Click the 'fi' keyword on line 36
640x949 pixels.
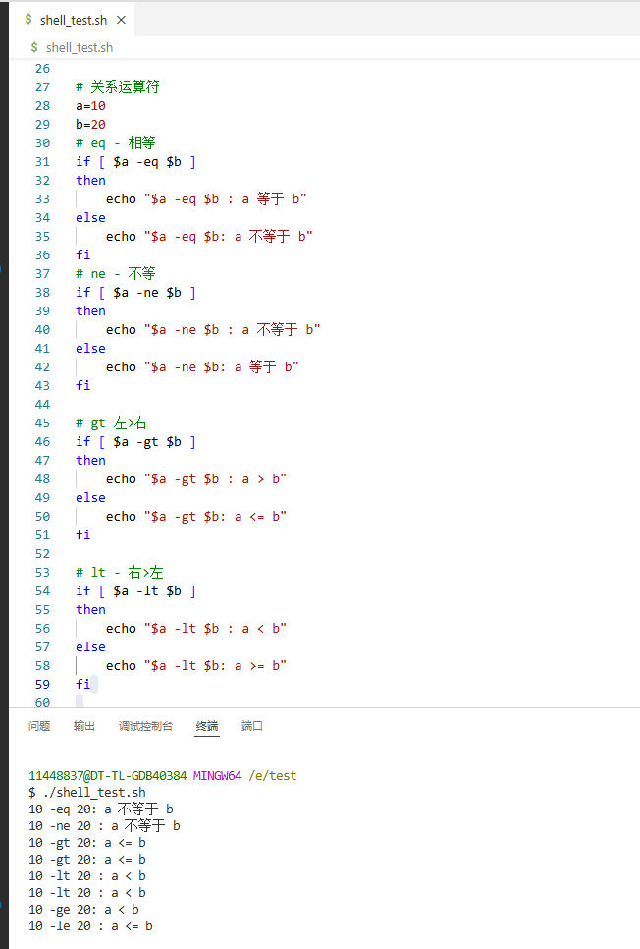coord(82,254)
